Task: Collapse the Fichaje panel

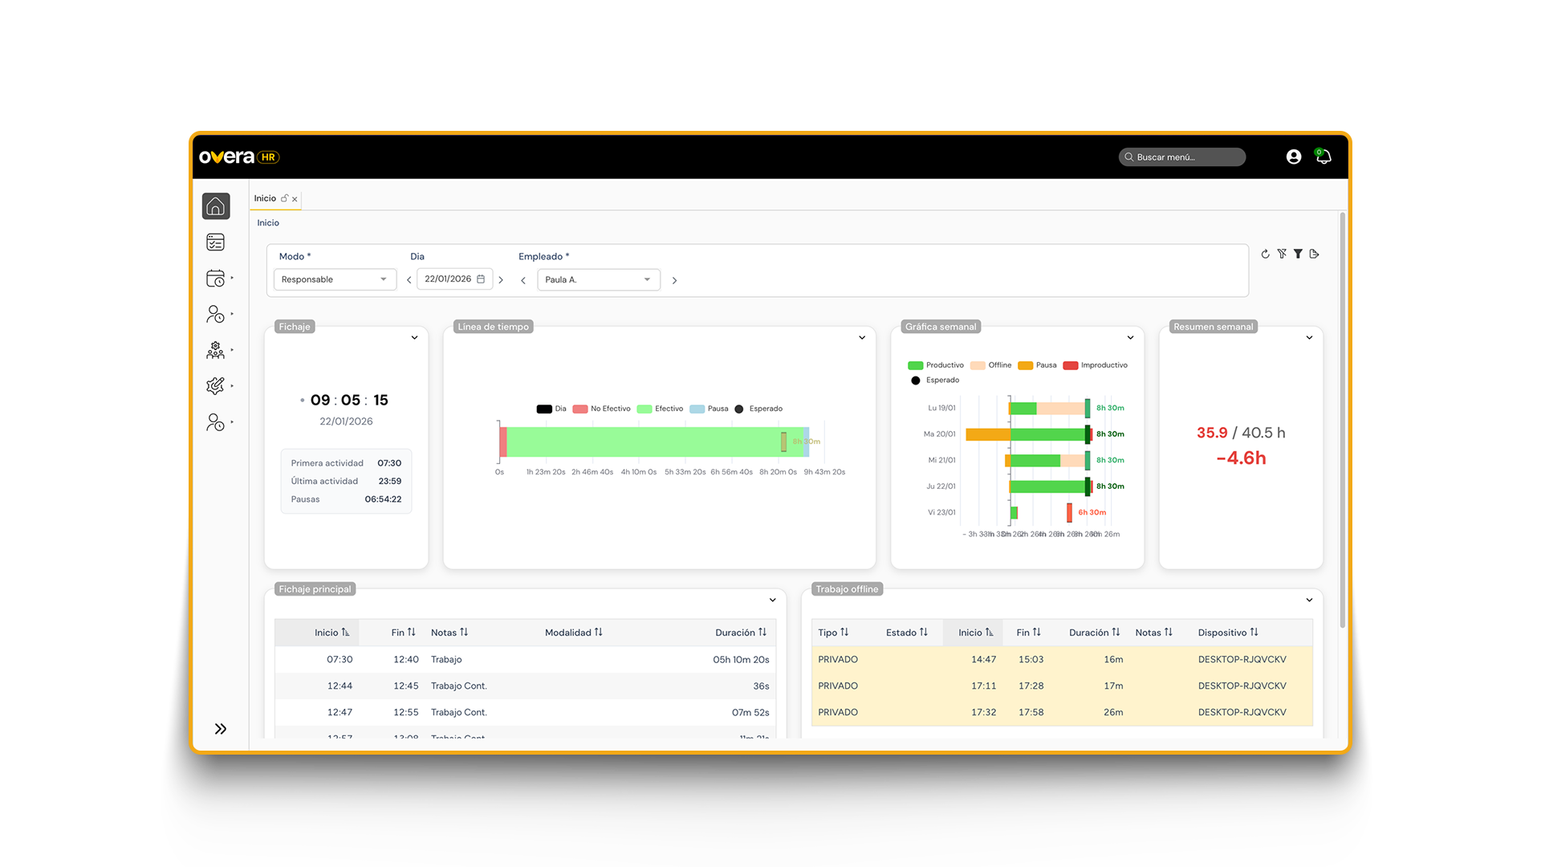Action: click(x=414, y=338)
